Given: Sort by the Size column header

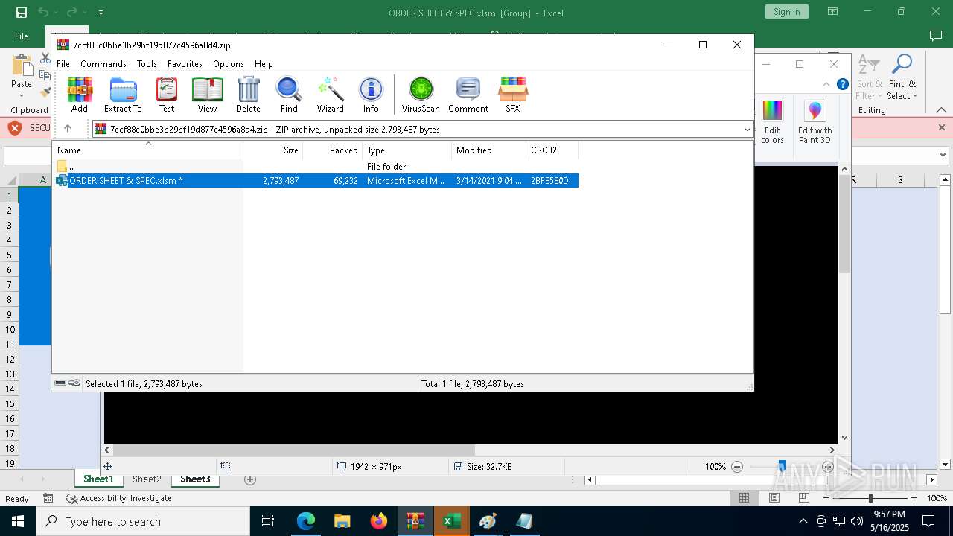Looking at the screenshot, I should (x=273, y=150).
